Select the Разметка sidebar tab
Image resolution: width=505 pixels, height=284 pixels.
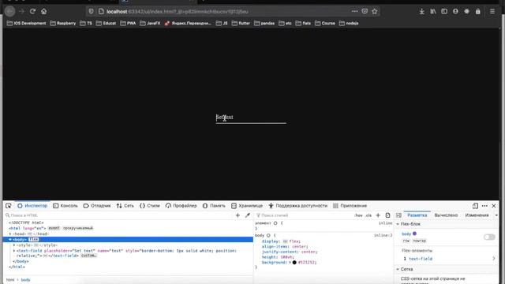(417, 215)
